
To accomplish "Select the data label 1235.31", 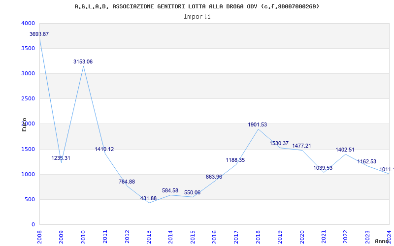I will 61,158.
